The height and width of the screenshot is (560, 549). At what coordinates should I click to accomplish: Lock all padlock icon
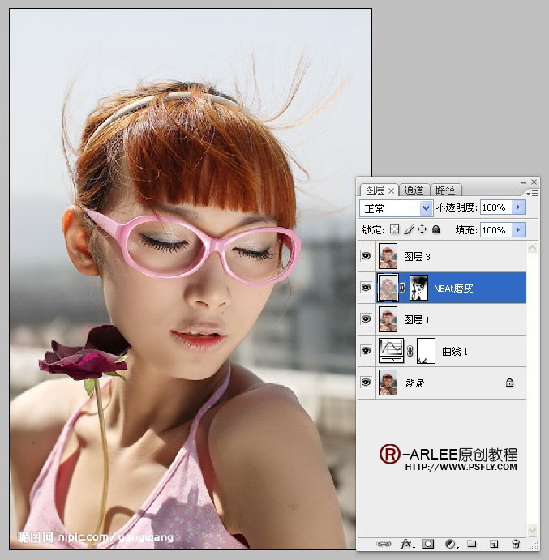435,229
